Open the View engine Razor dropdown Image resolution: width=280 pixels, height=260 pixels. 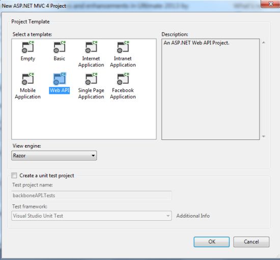[x=54, y=155]
